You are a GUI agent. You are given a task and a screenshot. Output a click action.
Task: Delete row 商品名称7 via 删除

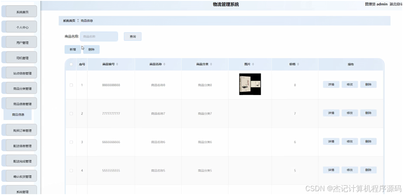[368, 113]
